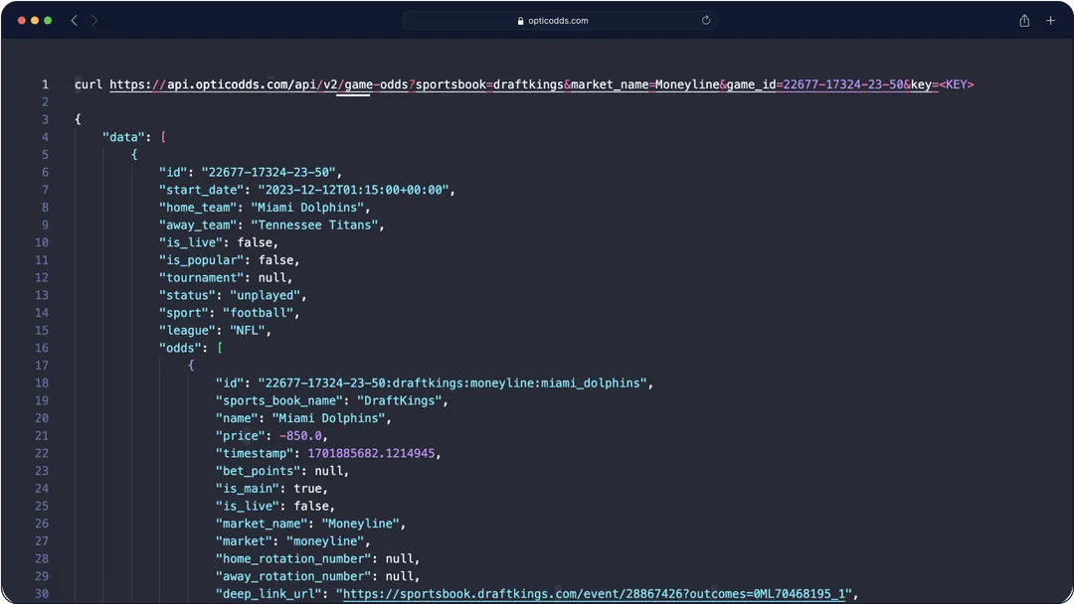Select the "home_rotation_number" key

click(x=293, y=559)
